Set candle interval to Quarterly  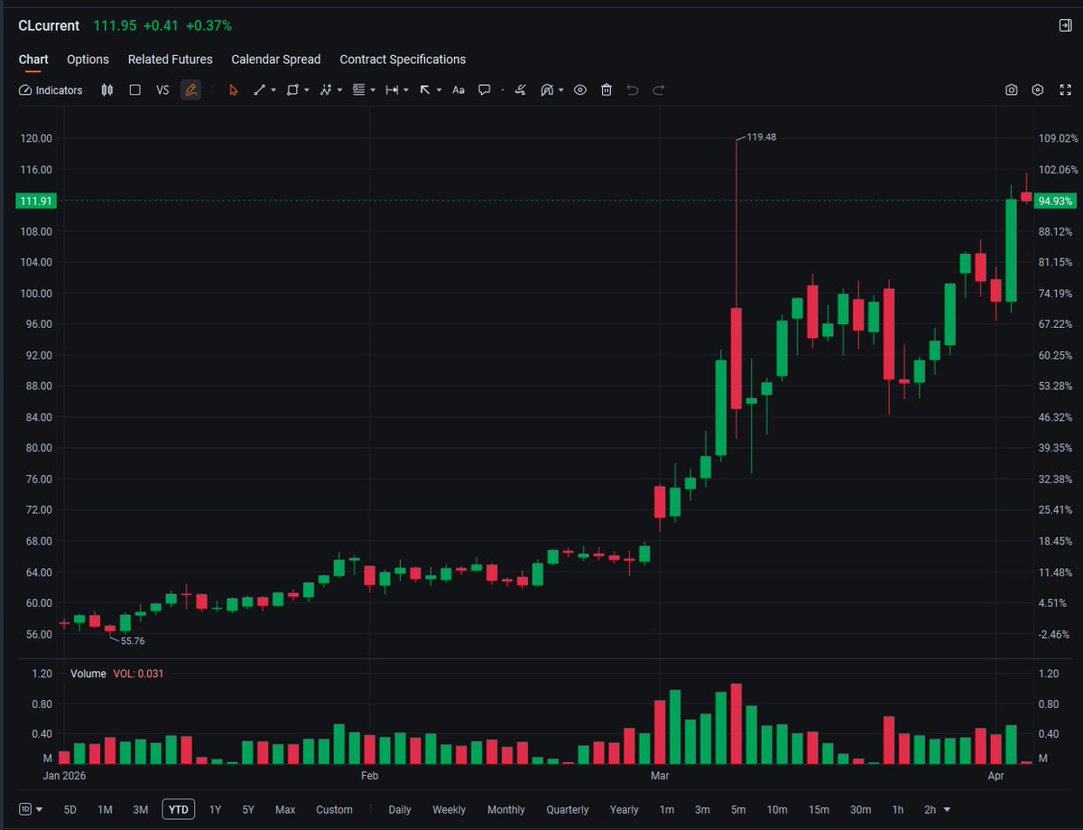[568, 809]
